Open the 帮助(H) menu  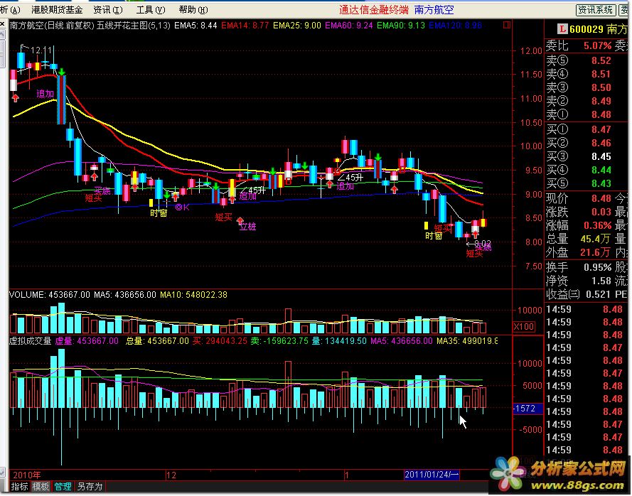click(193, 10)
